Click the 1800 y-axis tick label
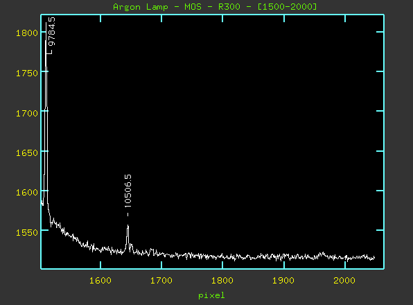The image size is (413, 305). (27, 33)
